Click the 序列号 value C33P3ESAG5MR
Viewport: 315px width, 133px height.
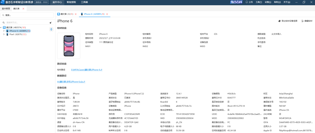(x=132, y=114)
